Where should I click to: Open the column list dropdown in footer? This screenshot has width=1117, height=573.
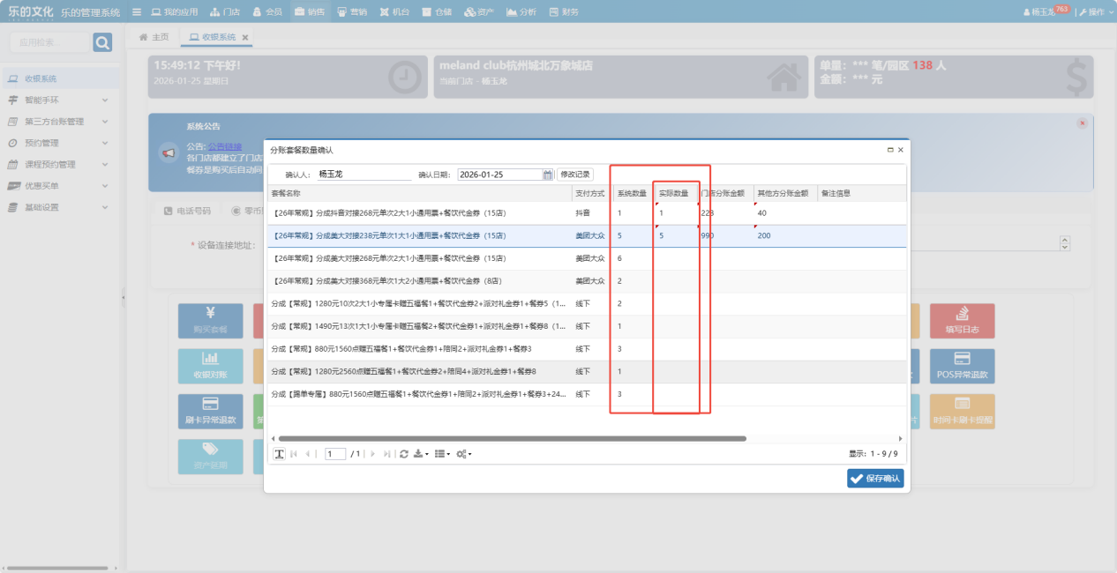pyautogui.click(x=442, y=454)
